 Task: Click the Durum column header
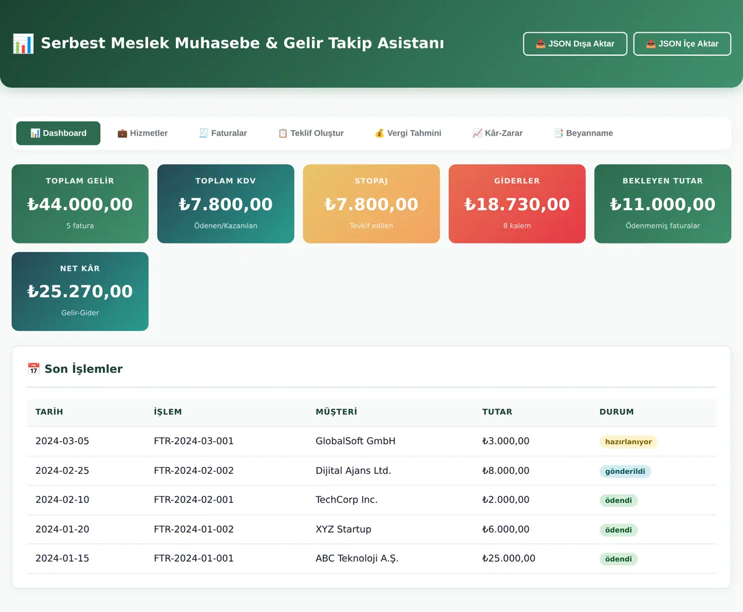tap(617, 412)
